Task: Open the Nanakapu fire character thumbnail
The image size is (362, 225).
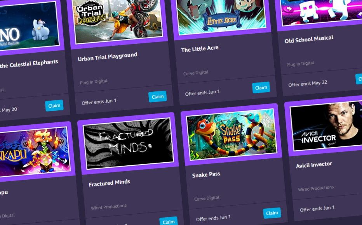Action: pos(35,152)
